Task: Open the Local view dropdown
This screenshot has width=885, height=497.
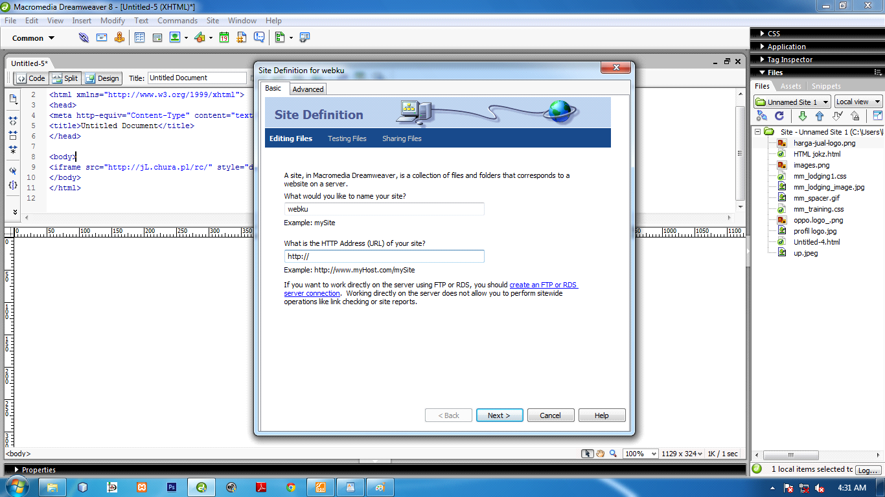Action: click(x=858, y=102)
